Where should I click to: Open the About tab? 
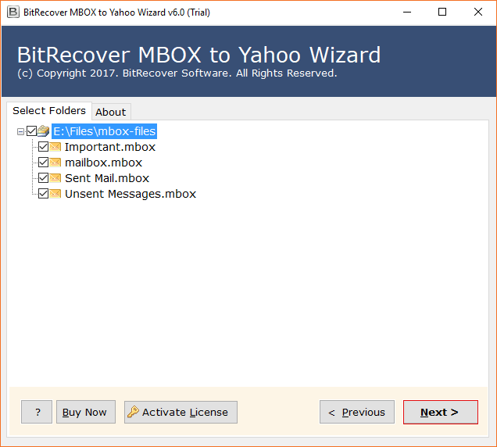pos(111,112)
